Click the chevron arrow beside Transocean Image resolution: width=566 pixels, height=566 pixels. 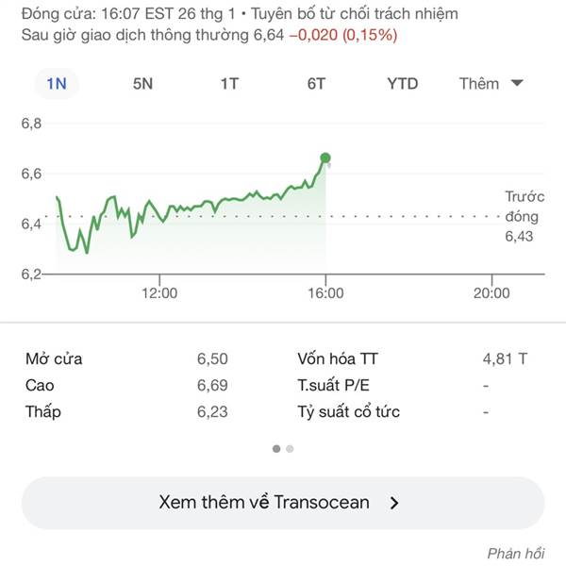pos(394,503)
